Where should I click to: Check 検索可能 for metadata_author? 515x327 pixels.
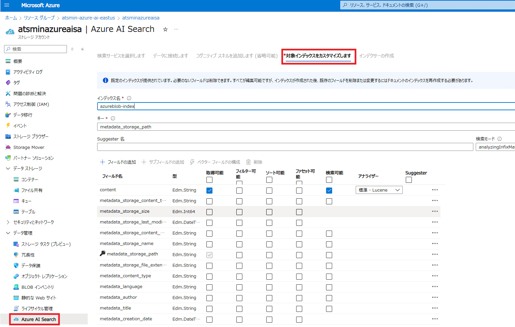point(329,298)
